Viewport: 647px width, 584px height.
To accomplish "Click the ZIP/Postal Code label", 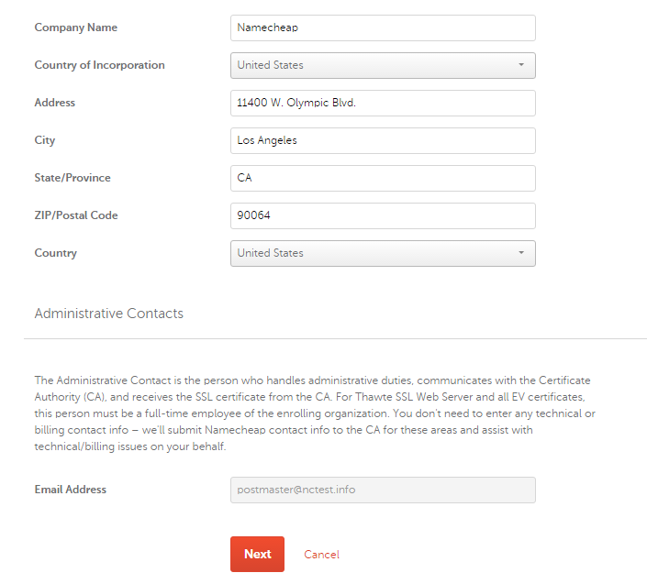I will 76,215.
